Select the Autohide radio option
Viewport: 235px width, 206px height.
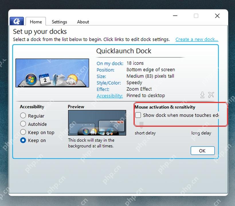(23, 124)
